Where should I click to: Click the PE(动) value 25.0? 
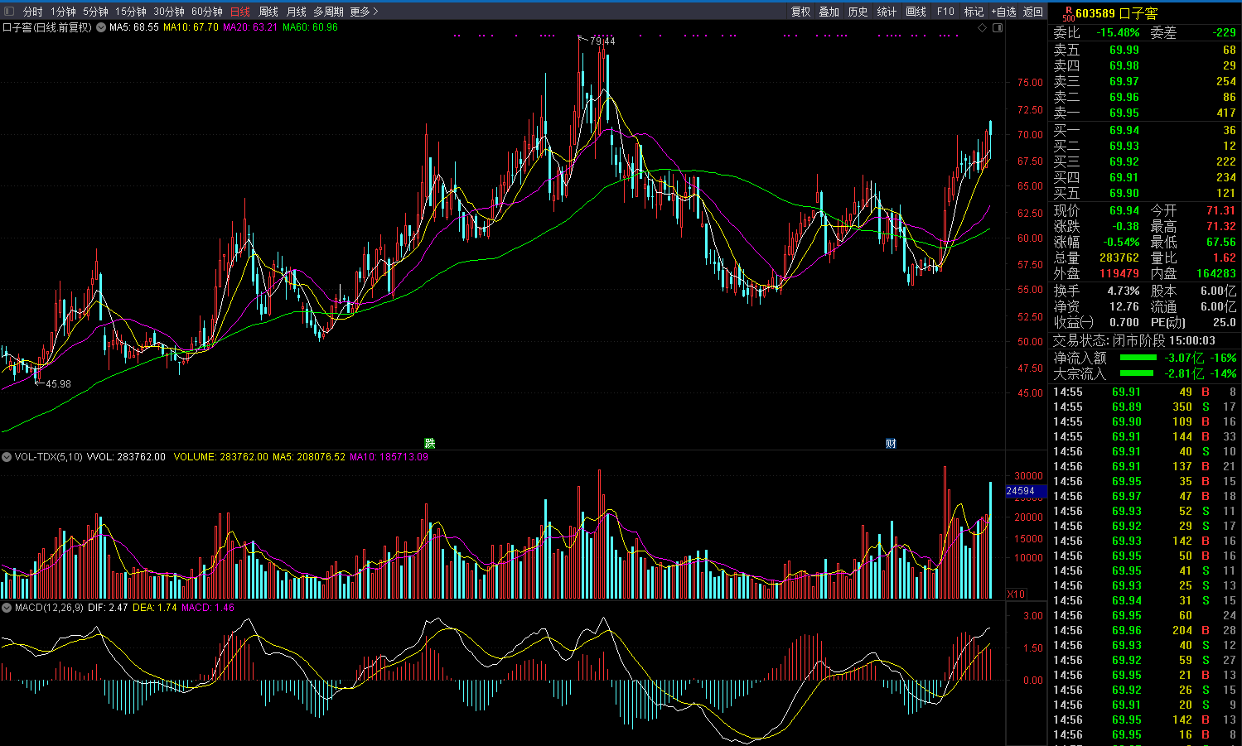coord(1223,322)
